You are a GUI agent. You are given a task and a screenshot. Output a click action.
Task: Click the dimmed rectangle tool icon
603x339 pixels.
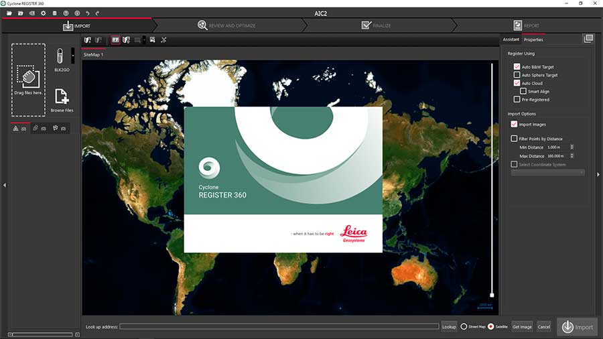(x=137, y=40)
